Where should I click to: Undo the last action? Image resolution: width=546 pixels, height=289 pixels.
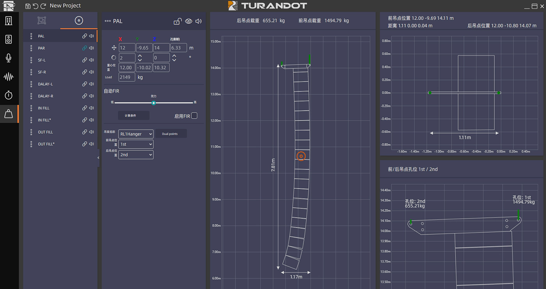click(35, 6)
